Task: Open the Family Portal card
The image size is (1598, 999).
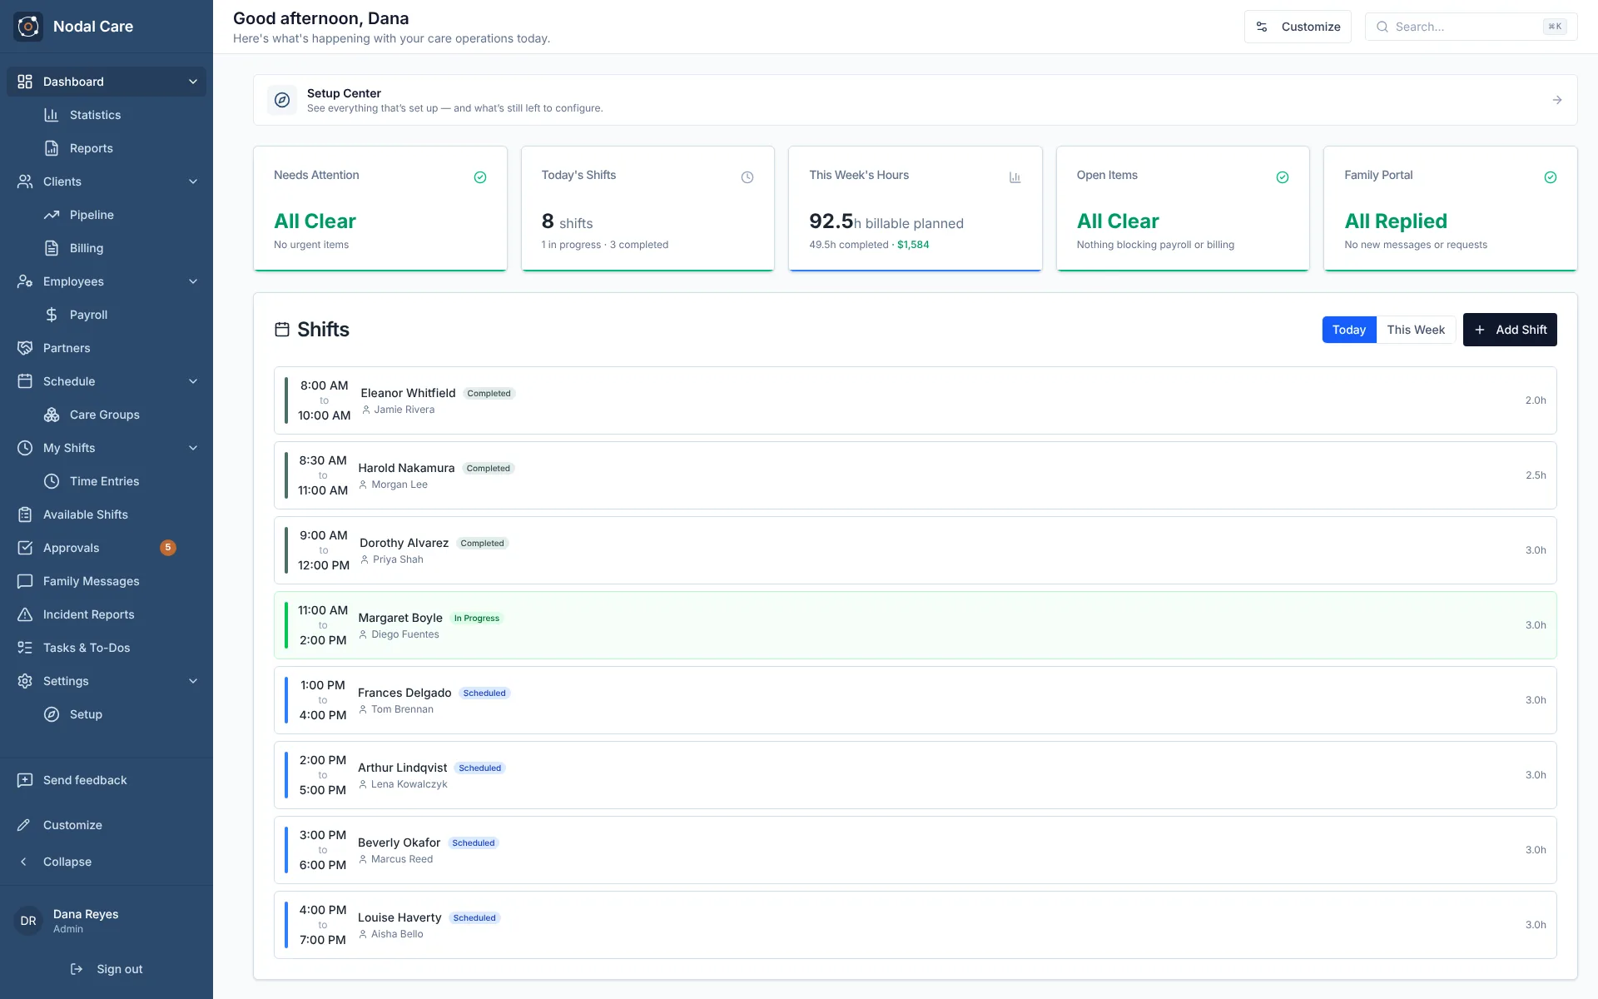Action: (x=1451, y=209)
